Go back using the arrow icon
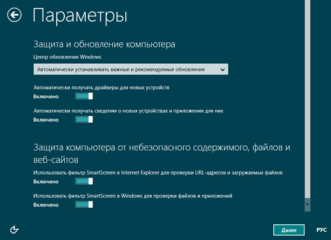This screenshot has width=331, height=240. (14, 15)
